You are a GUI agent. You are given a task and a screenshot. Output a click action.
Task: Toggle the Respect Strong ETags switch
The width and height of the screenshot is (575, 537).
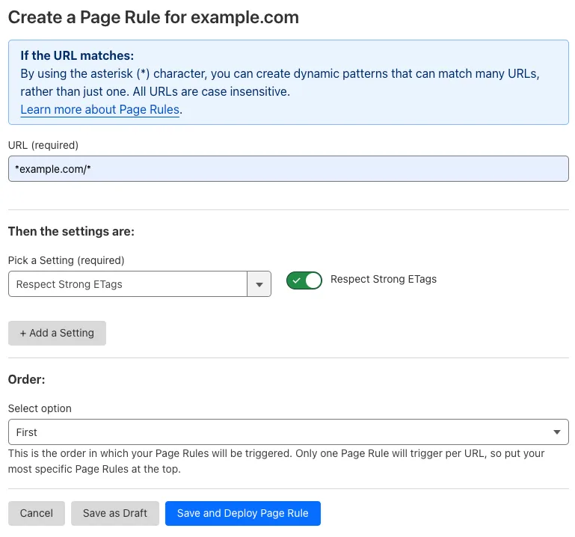[304, 280]
